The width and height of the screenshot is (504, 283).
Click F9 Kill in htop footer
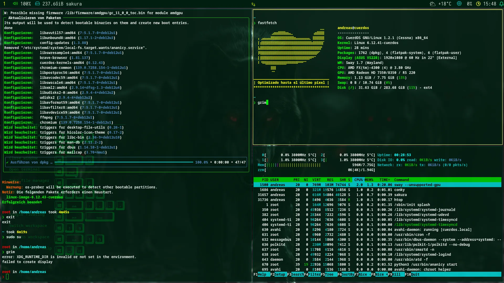pyautogui.click(x=396, y=274)
